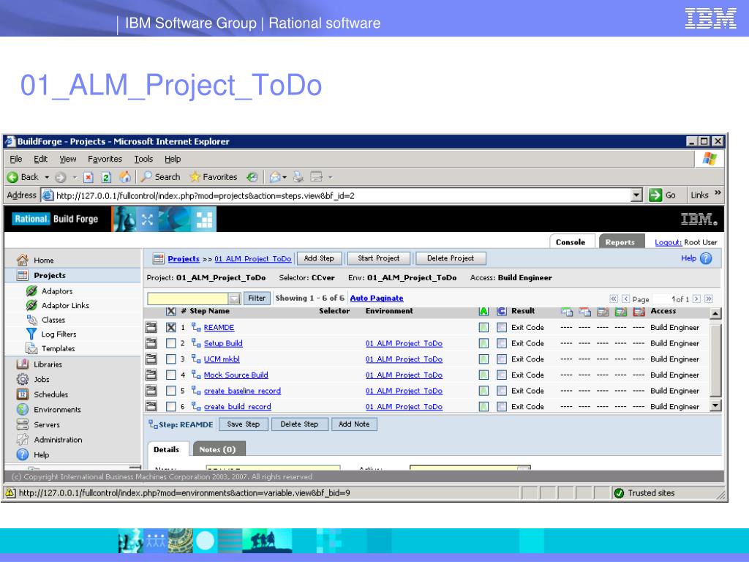Open Adaptor Links in sidebar
Viewport: 749px width, 562px height.
[x=65, y=305]
